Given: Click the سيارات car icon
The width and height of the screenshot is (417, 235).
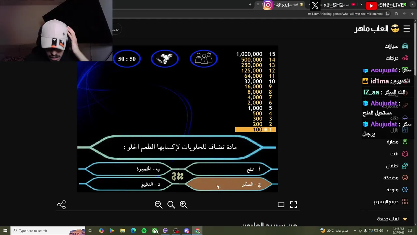Looking at the screenshot, I should click(x=405, y=46).
